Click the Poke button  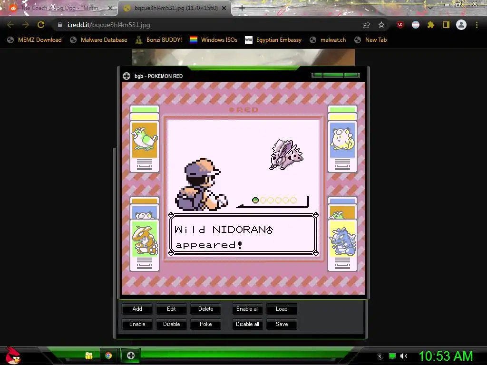205,324
